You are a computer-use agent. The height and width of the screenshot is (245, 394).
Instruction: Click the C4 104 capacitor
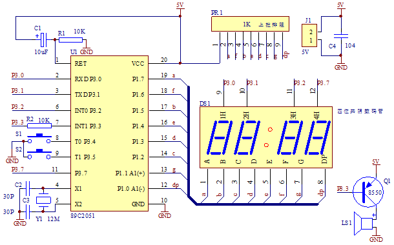[341, 36]
